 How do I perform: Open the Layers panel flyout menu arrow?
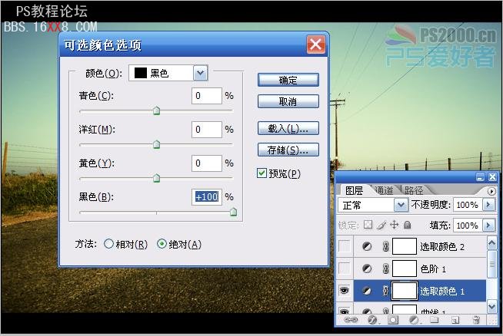click(x=491, y=191)
